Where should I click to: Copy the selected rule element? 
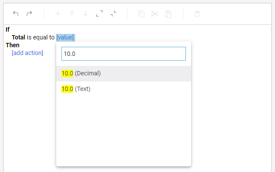click(x=141, y=14)
